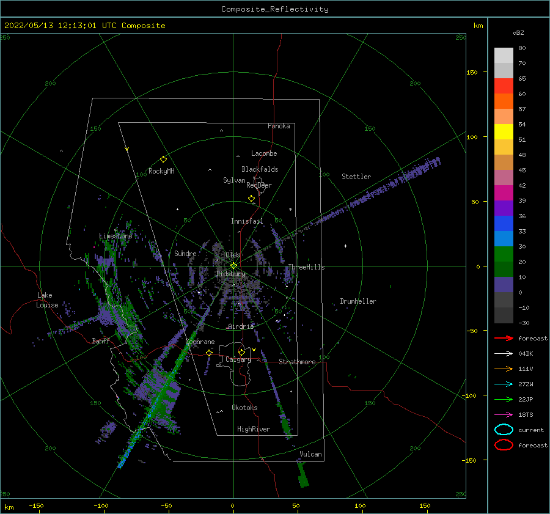Click the Calgary city label

click(238, 359)
